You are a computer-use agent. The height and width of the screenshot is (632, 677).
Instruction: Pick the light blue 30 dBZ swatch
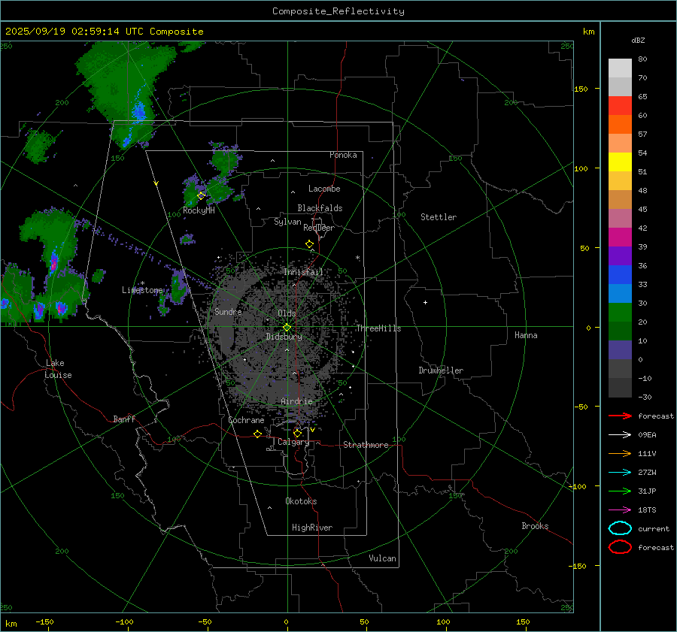click(x=620, y=293)
